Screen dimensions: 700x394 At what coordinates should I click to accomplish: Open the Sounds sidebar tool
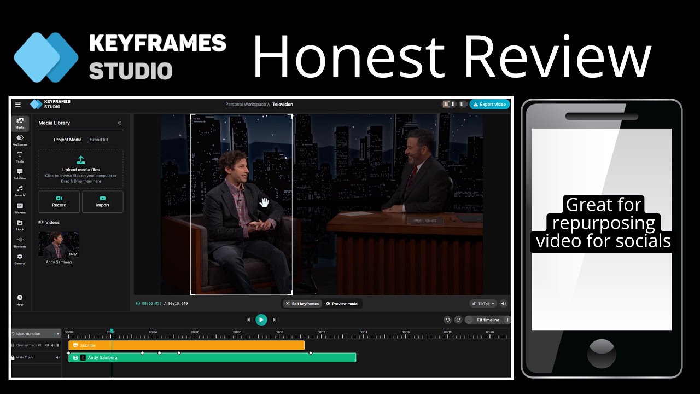[x=20, y=191]
